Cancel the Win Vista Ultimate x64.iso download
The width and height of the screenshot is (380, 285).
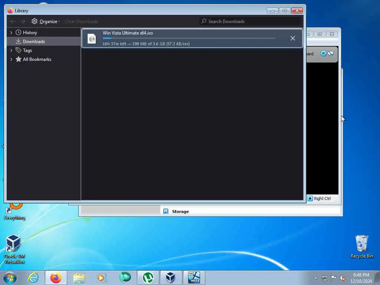(x=292, y=38)
